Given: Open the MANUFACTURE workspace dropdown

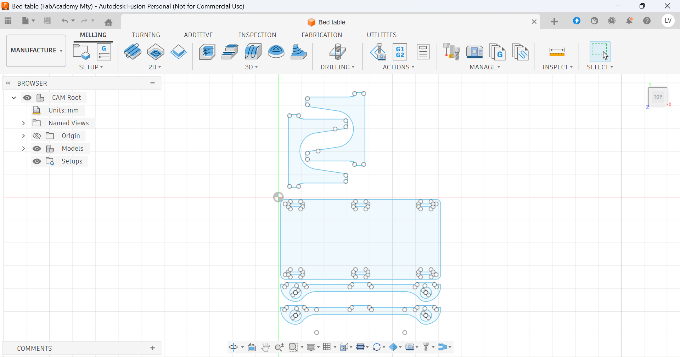Looking at the screenshot, I should [36, 50].
